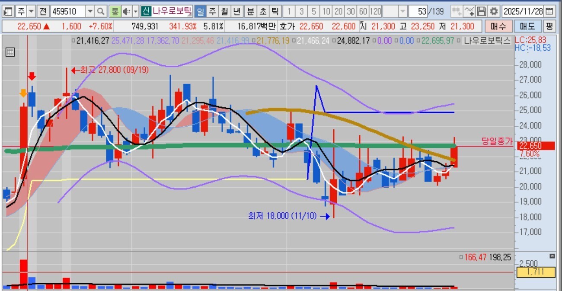This screenshot has width=562, height=291.
Task: Click the 나우로보틱 stock name box
Action: click(171, 11)
